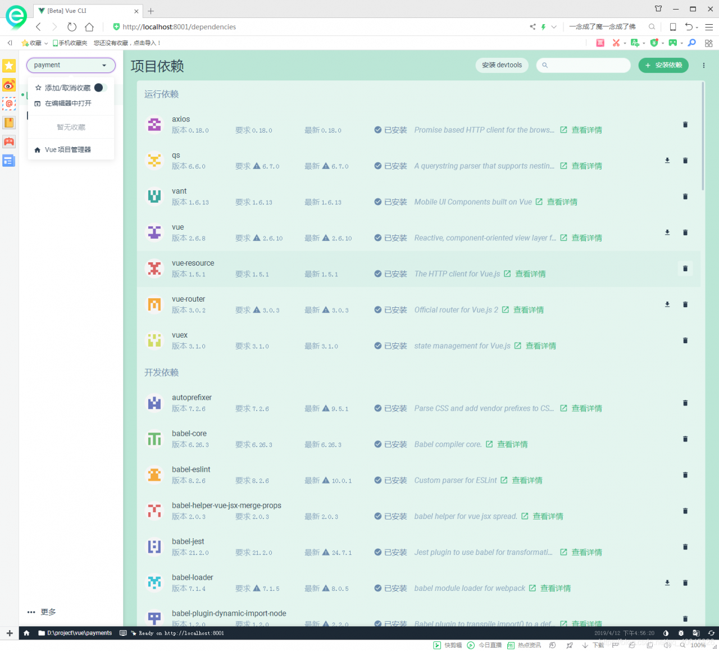Click the bug report icon in status bar

[x=681, y=633]
